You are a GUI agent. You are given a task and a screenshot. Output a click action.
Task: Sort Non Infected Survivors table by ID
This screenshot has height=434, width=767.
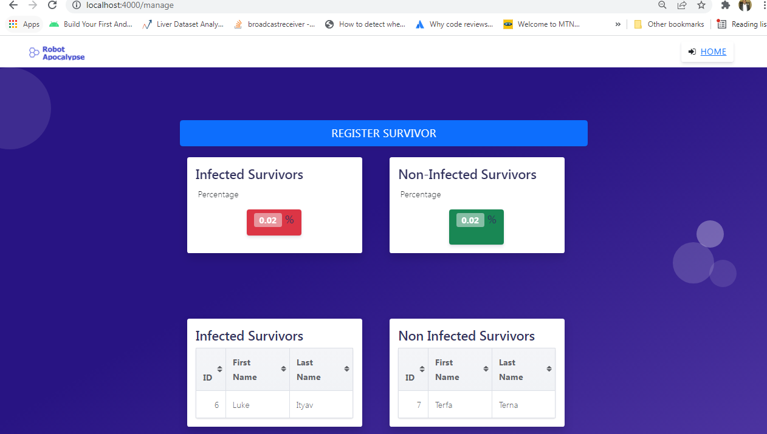click(x=413, y=370)
